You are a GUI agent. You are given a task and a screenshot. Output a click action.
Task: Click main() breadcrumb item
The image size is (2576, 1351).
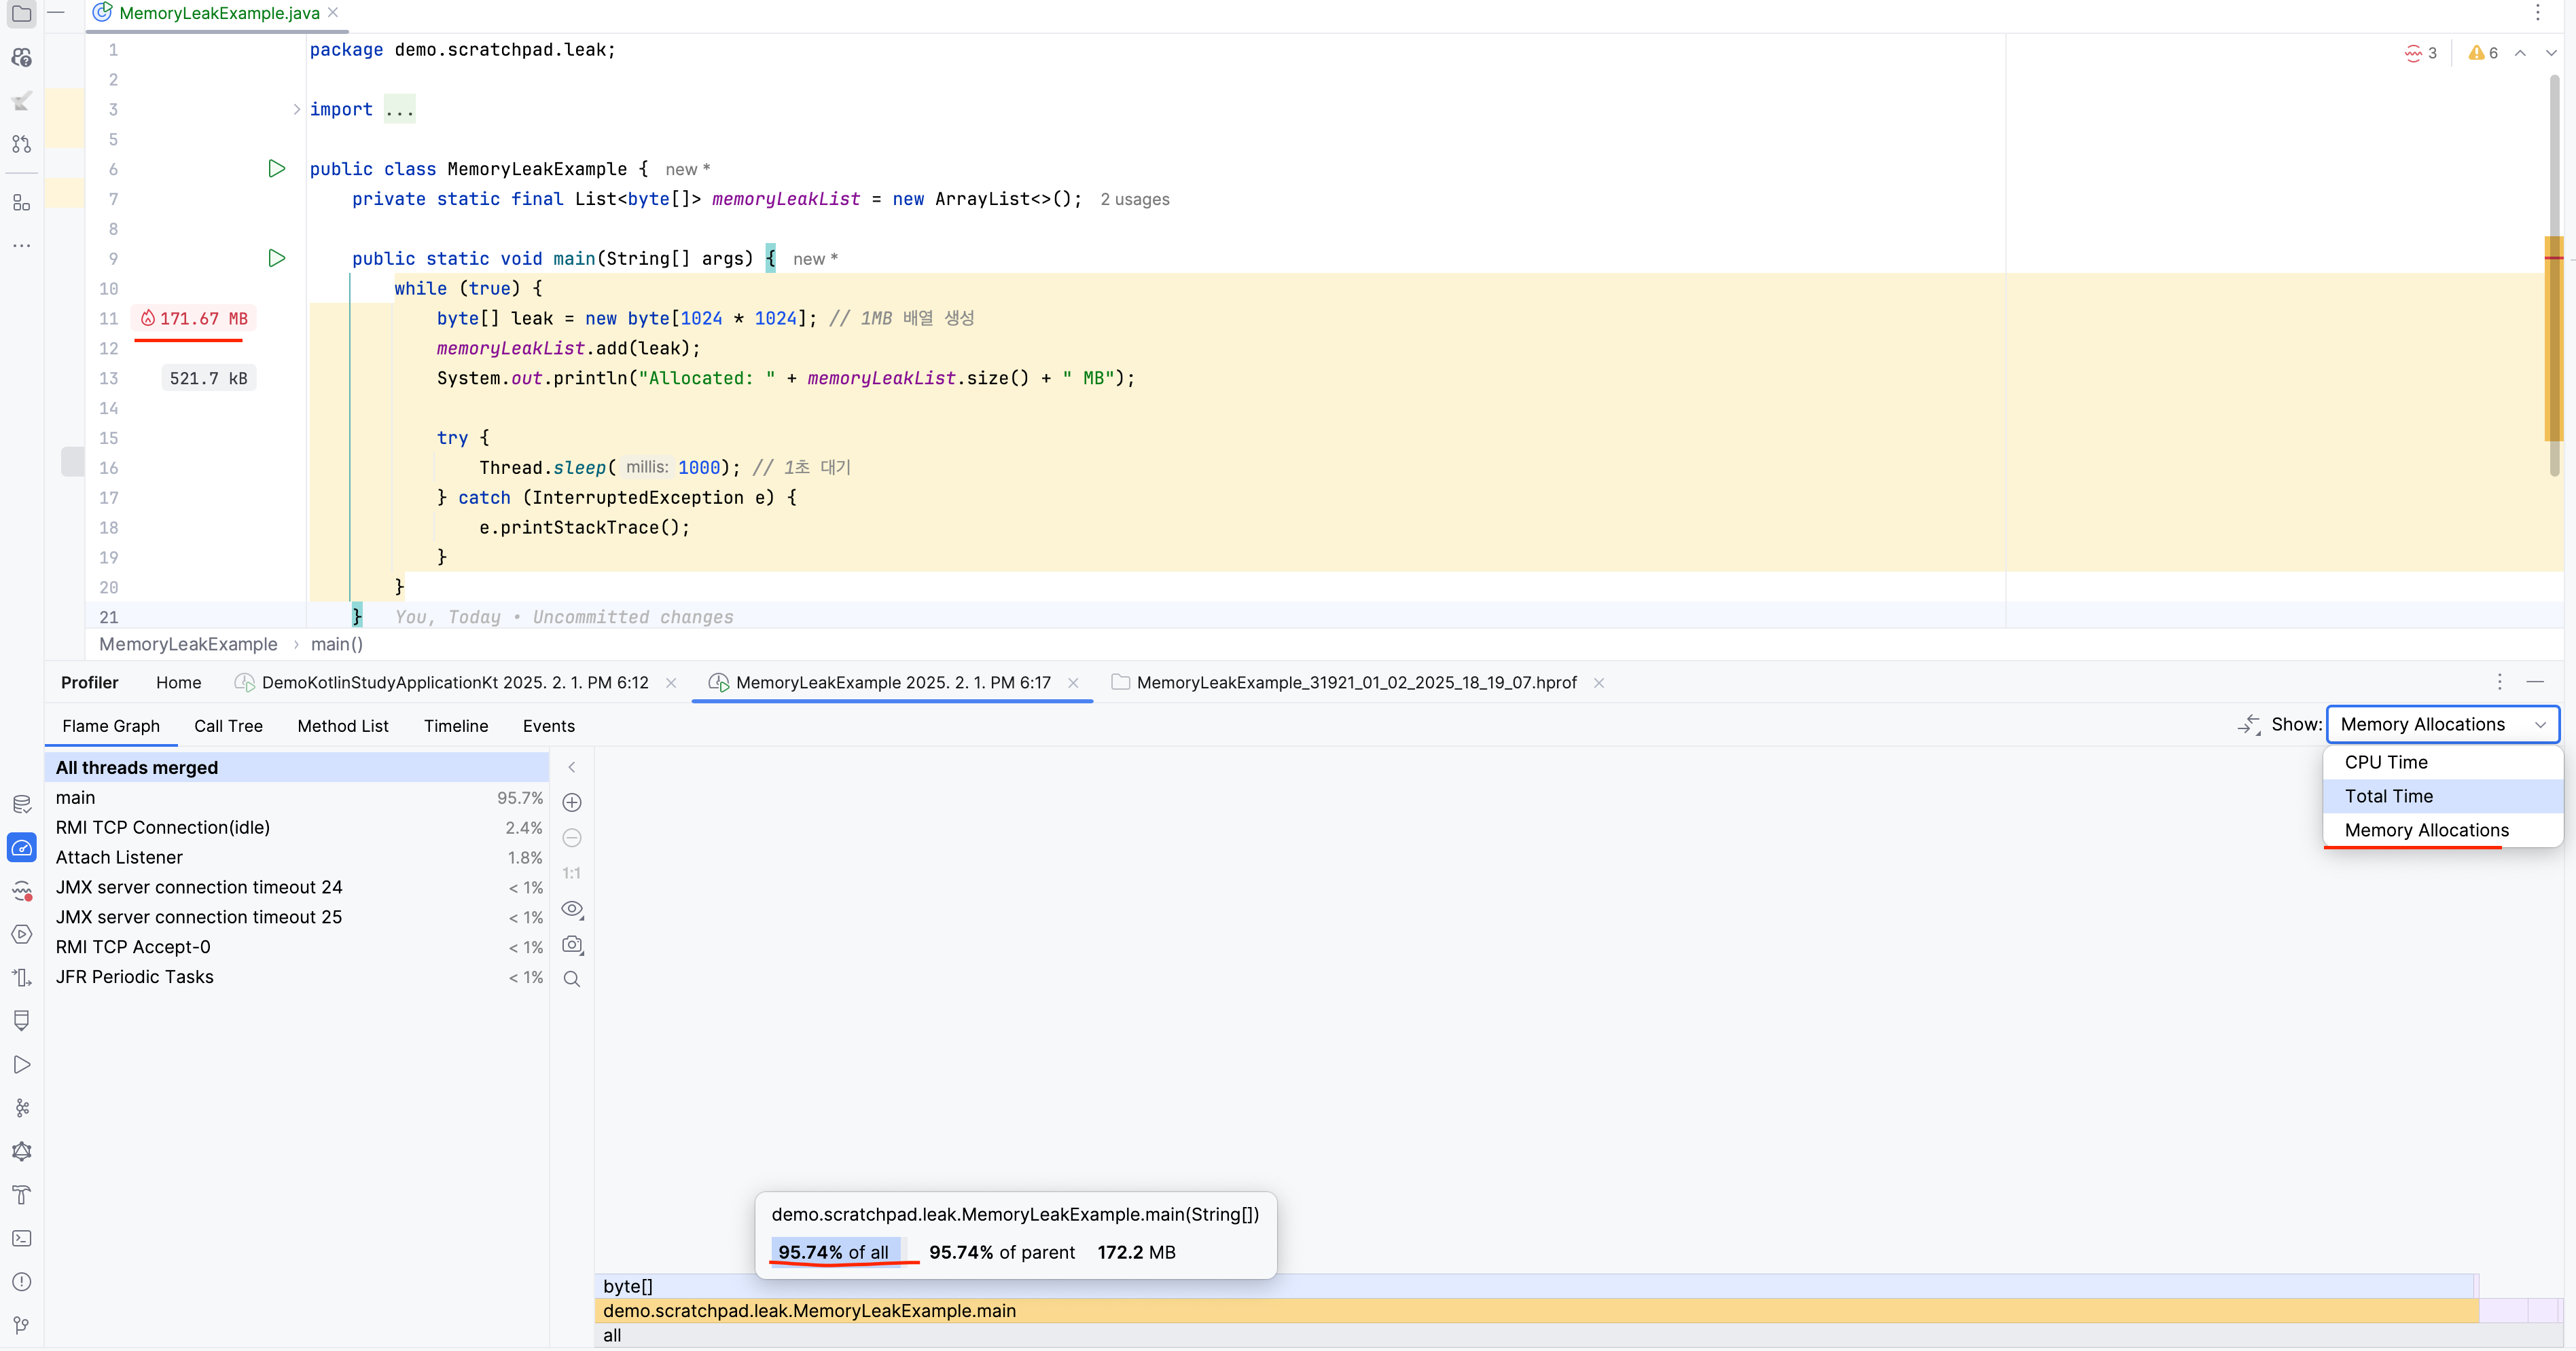(x=337, y=644)
